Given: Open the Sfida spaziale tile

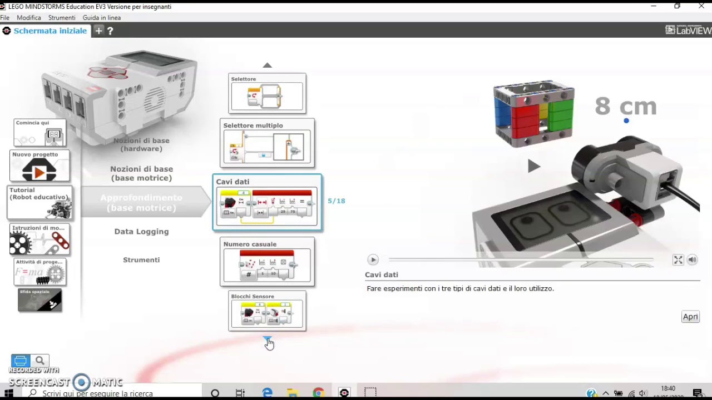Looking at the screenshot, I should click(40, 300).
